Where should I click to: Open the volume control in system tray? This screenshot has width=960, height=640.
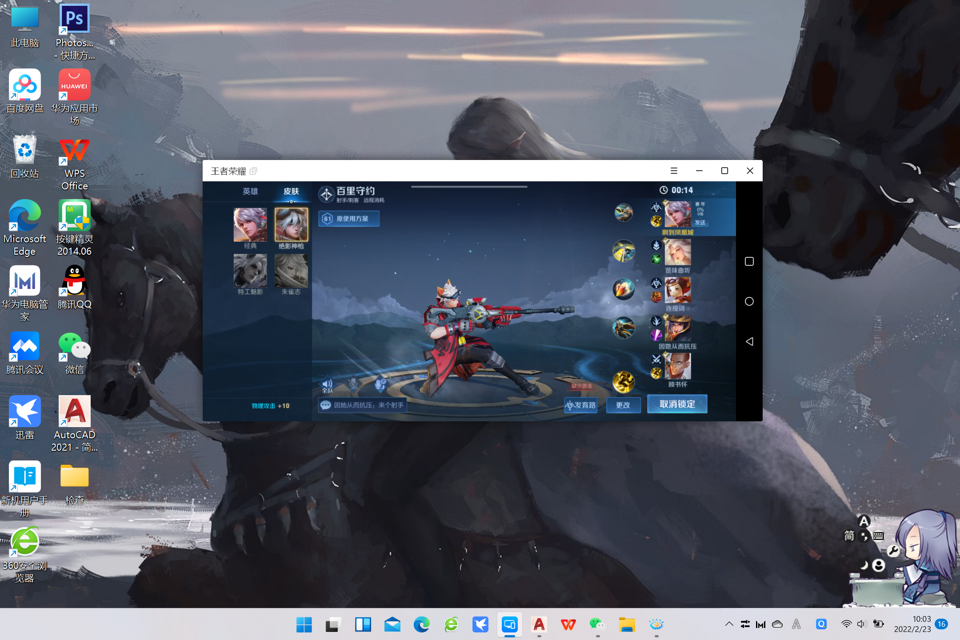coord(862,624)
